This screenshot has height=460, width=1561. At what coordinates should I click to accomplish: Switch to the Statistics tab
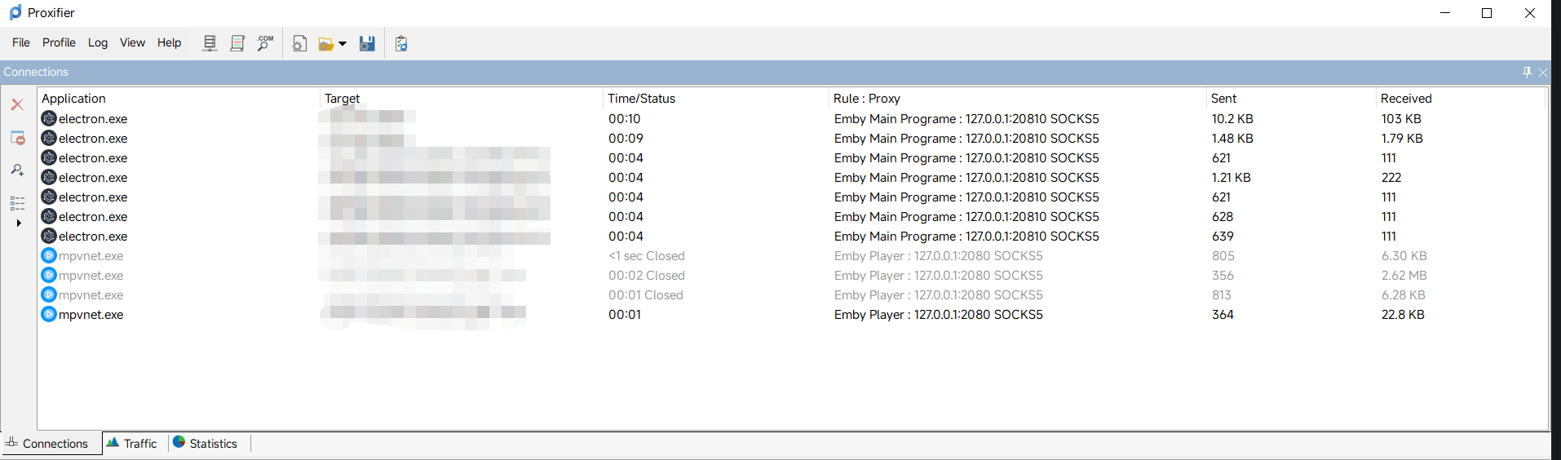(x=206, y=444)
